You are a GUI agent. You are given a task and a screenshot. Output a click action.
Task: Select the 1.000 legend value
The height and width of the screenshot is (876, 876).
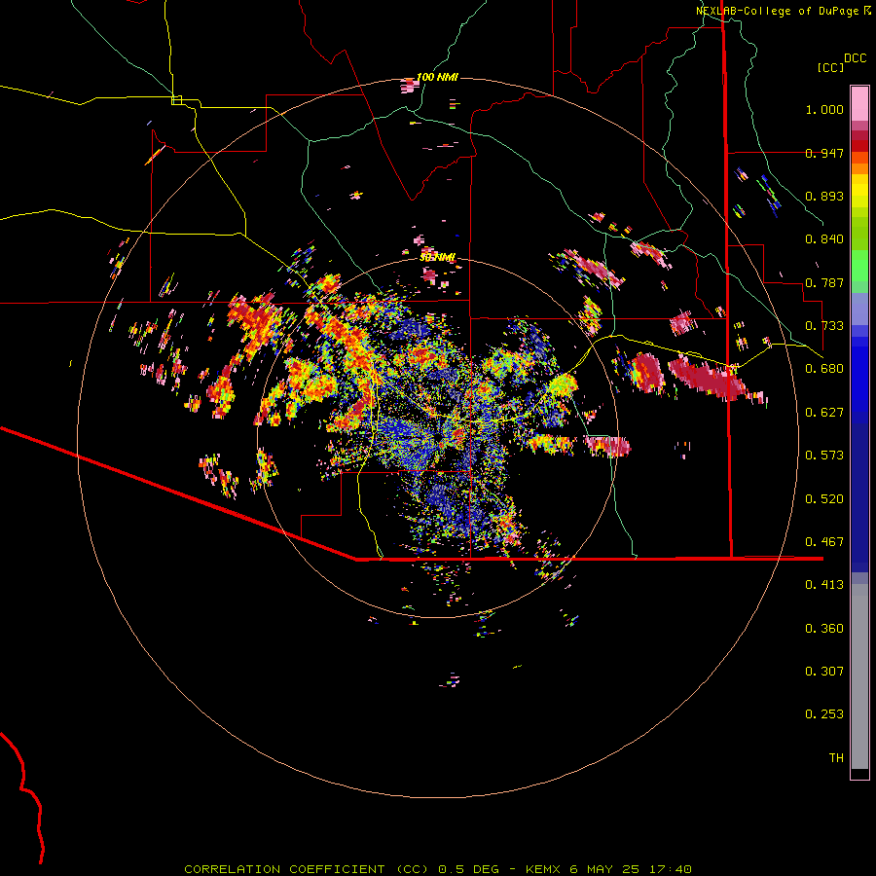[824, 109]
